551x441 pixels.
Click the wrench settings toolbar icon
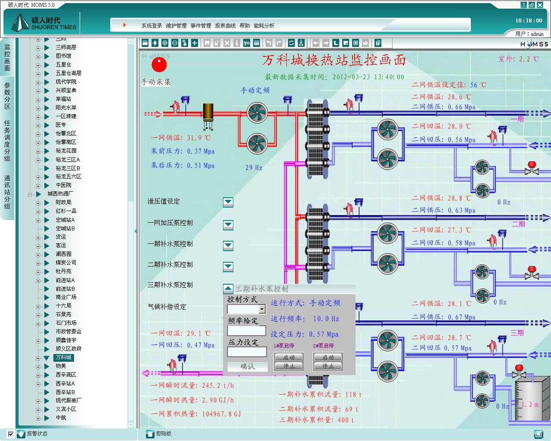click(246, 43)
